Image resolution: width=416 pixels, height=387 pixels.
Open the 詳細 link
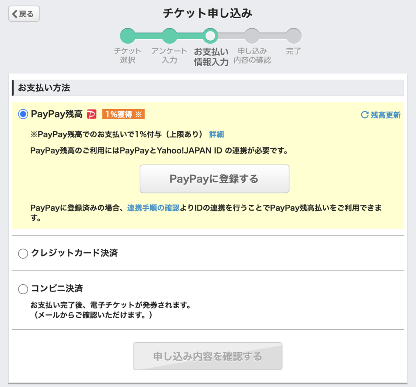[216, 134]
